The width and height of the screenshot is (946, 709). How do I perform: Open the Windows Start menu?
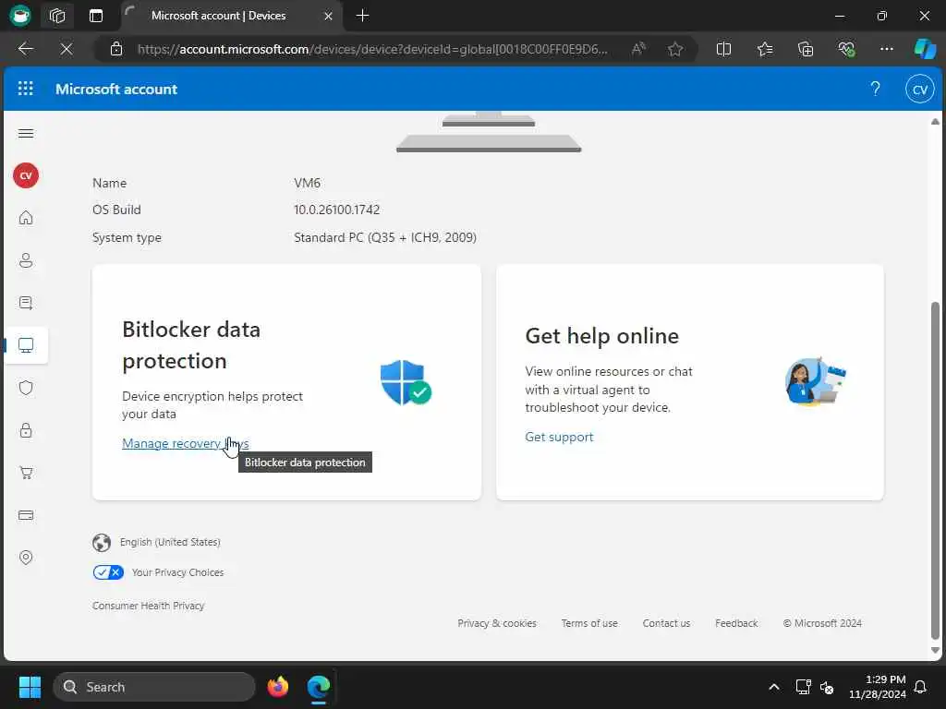tap(30, 687)
